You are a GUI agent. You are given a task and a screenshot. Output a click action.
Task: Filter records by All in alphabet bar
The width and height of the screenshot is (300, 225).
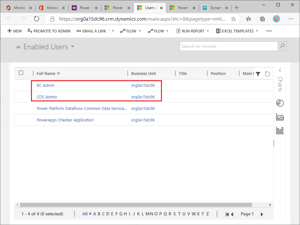point(85,214)
